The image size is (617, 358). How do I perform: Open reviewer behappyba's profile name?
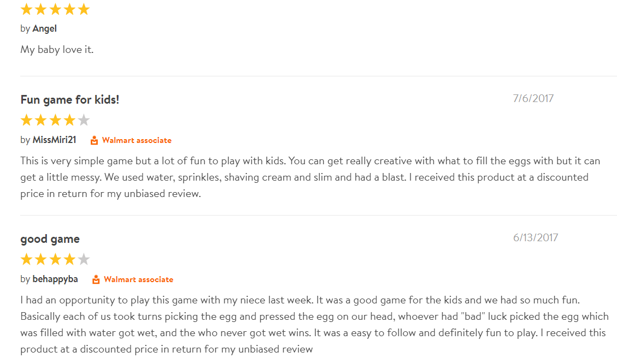[x=55, y=279]
